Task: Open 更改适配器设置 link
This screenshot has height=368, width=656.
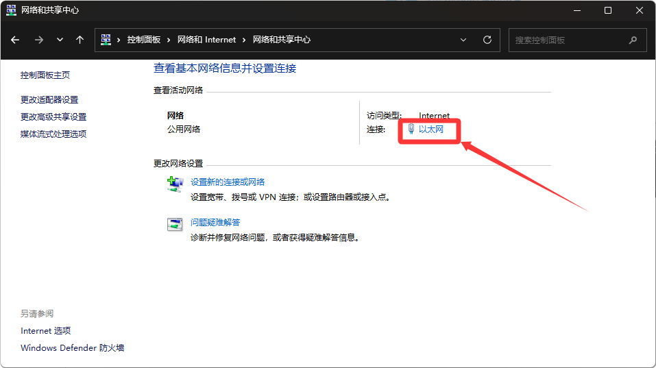Action: click(49, 100)
